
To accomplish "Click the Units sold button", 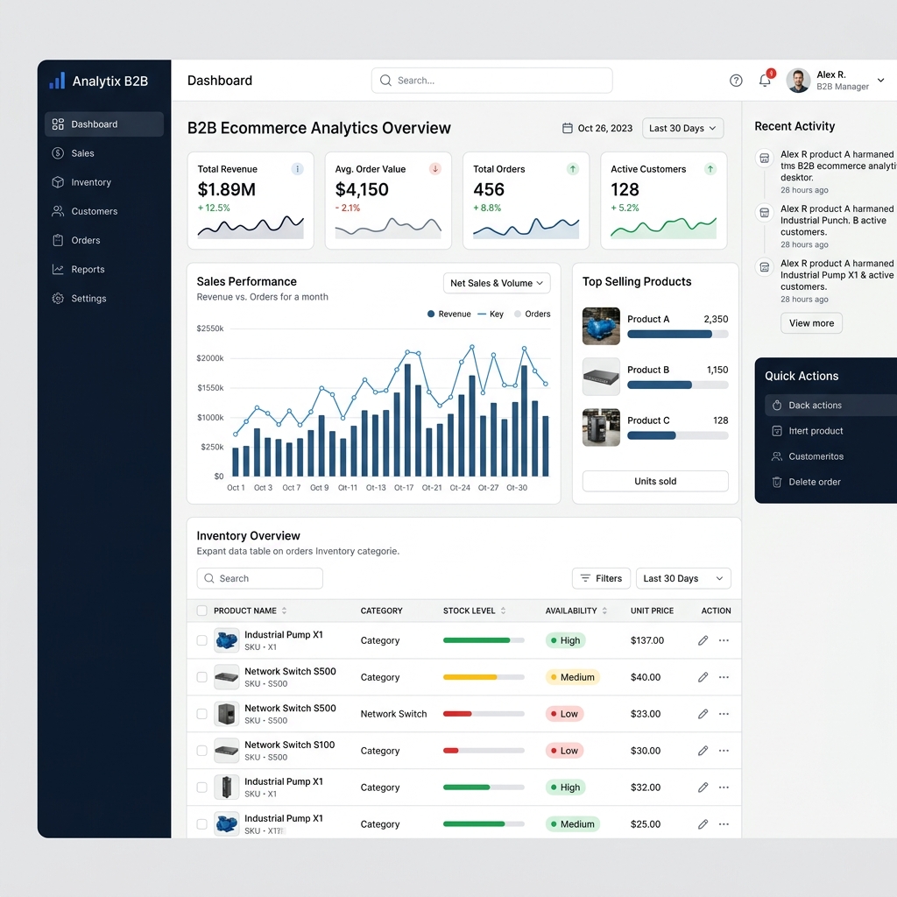I will [x=655, y=481].
